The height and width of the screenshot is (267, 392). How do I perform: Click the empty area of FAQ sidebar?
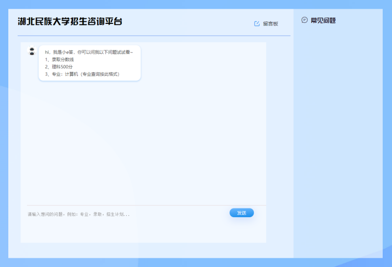pos(338,146)
